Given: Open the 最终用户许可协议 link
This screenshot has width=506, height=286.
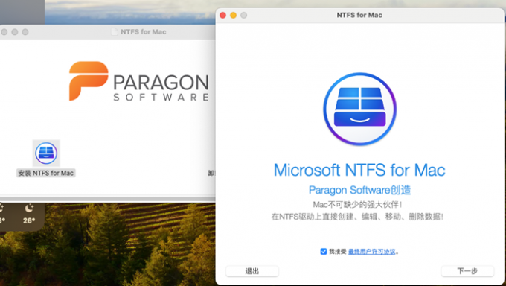Looking at the screenshot, I should coord(372,252).
